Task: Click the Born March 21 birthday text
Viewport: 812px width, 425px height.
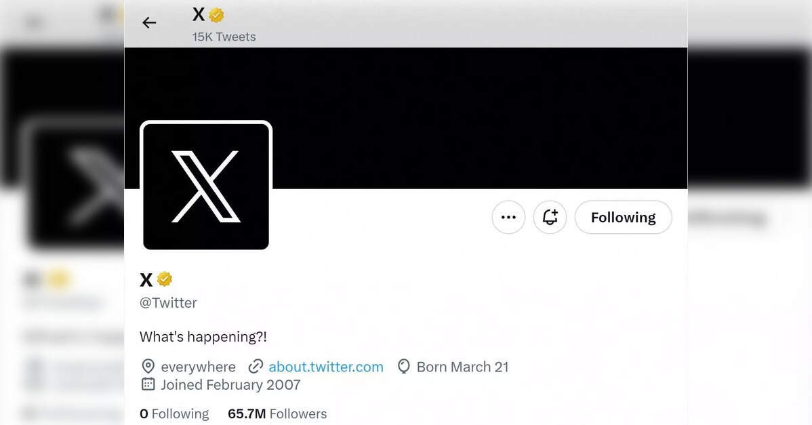Action: 462,367
